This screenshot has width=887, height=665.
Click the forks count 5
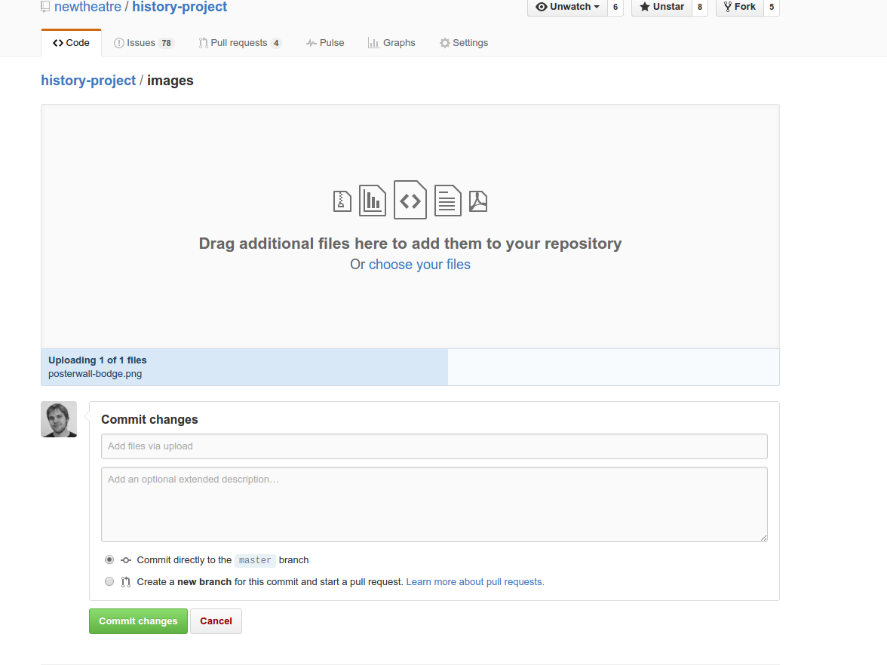click(772, 7)
